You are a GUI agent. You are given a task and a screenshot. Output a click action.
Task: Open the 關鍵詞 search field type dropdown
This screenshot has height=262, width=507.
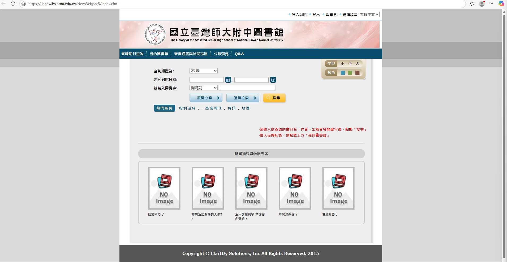[203, 88]
